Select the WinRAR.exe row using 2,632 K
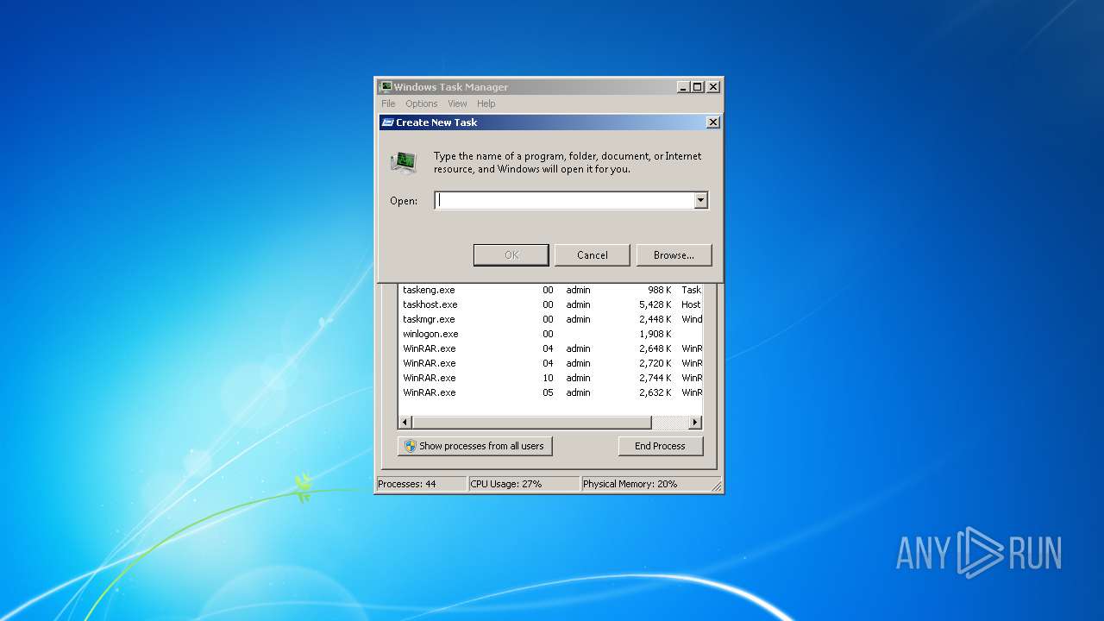The height and width of the screenshot is (621, 1104). pyautogui.click(x=550, y=392)
